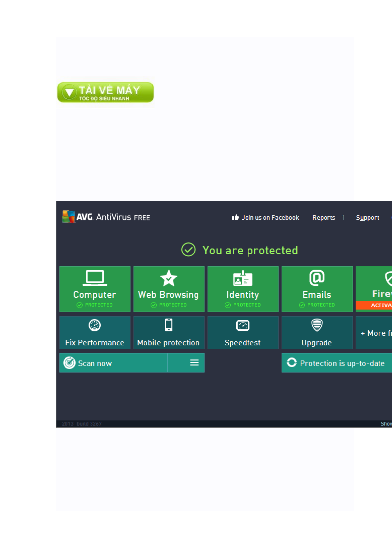Click the 2013 build 3267 version text
The height and width of the screenshot is (554, 392).
(82, 424)
